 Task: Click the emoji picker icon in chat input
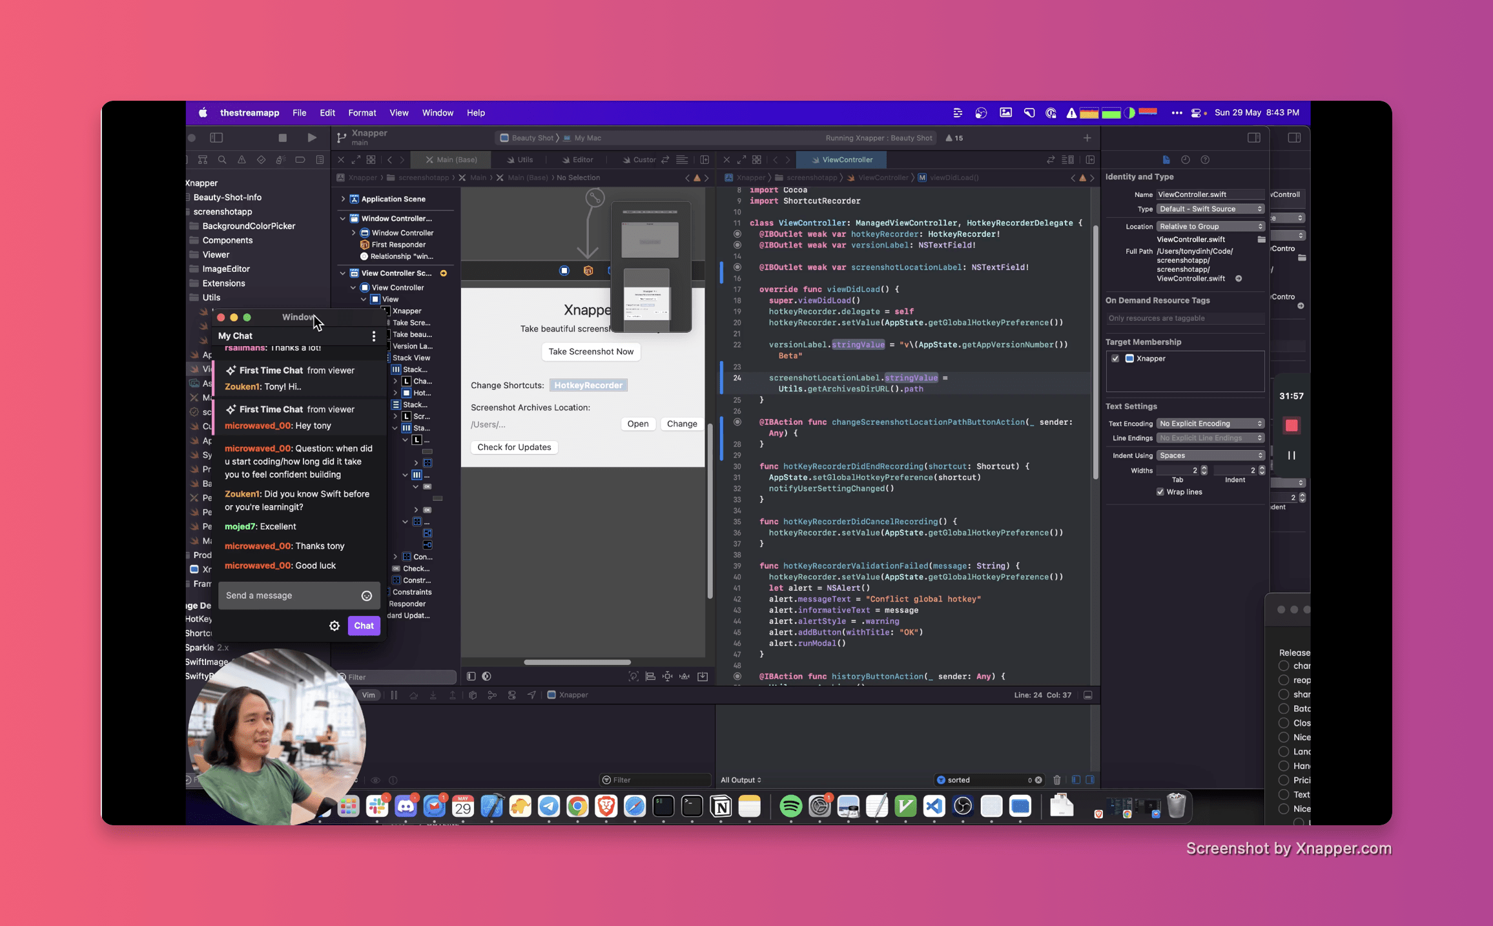(x=367, y=596)
